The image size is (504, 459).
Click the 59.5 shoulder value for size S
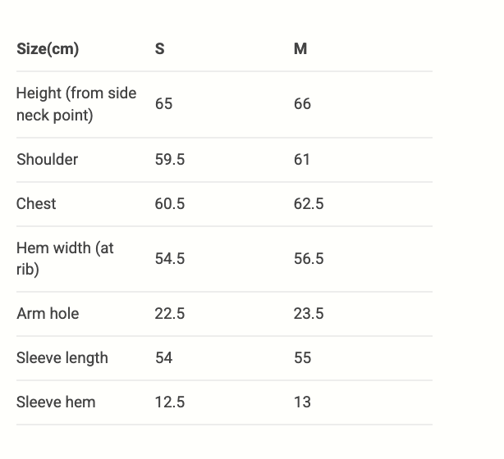(x=169, y=160)
